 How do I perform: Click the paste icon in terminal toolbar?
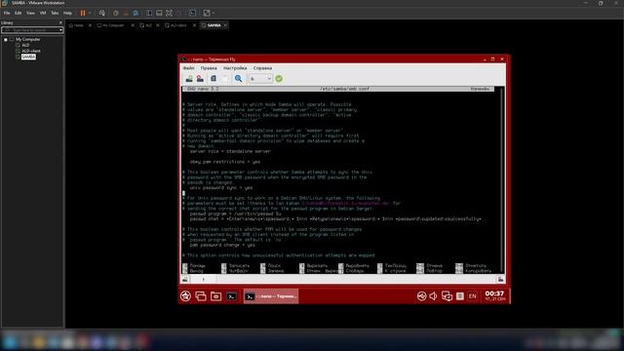click(x=225, y=78)
